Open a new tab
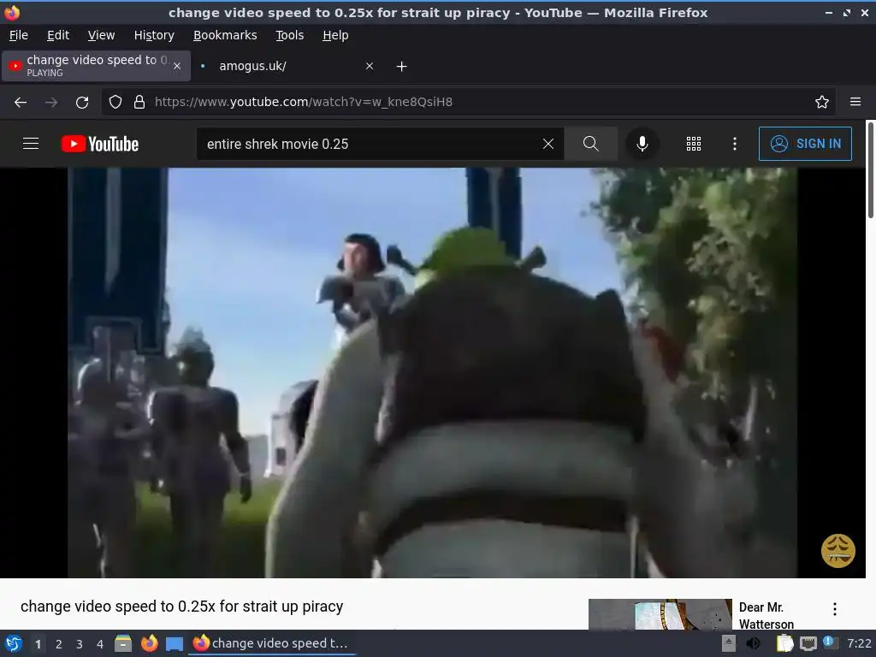This screenshot has height=657, width=876. click(x=401, y=66)
